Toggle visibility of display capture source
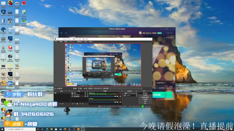This screenshot has height=131, width=234. pyautogui.click(x=85, y=96)
